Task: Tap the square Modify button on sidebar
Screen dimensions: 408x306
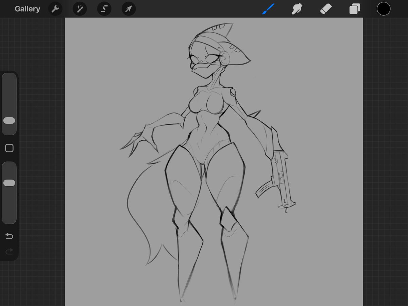Action: [x=9, y=148]
